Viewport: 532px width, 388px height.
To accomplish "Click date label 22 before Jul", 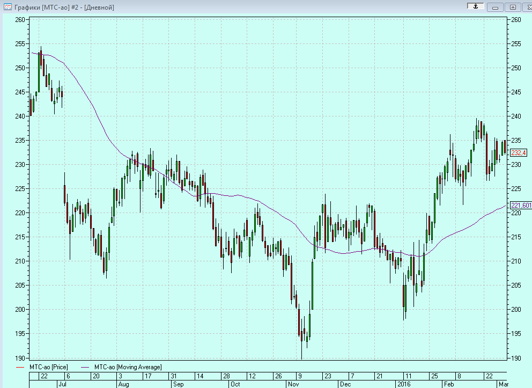I will click(44, 376).
